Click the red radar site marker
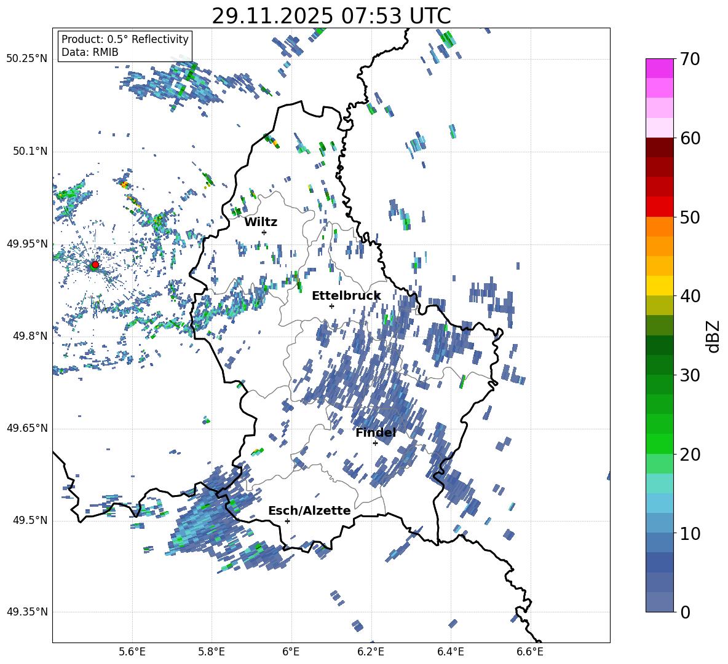Screen dimensions: 728x664 [x=95, y=265]
